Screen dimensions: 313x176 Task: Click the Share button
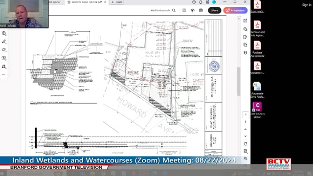[215, 10]
